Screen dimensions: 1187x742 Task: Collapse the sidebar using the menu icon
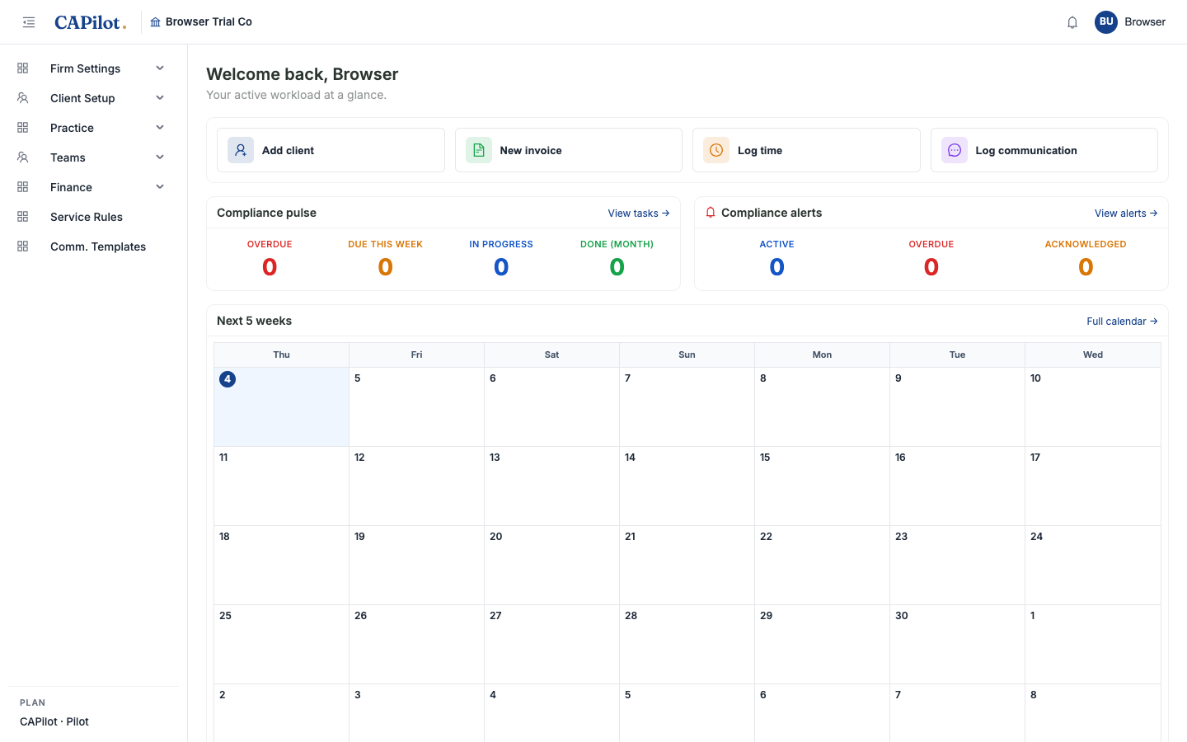[29, 22]
